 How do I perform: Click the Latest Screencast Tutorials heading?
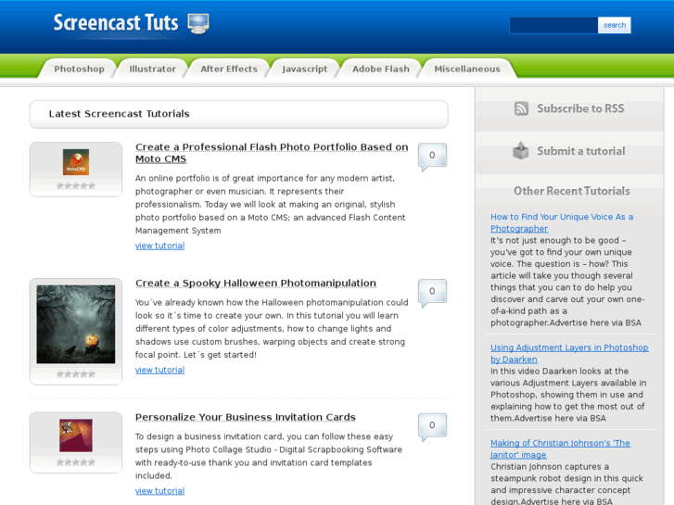click(x=119, y=114)
